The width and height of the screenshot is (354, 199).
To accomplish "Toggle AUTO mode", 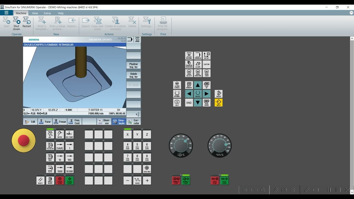I will [x=50, y=169].
